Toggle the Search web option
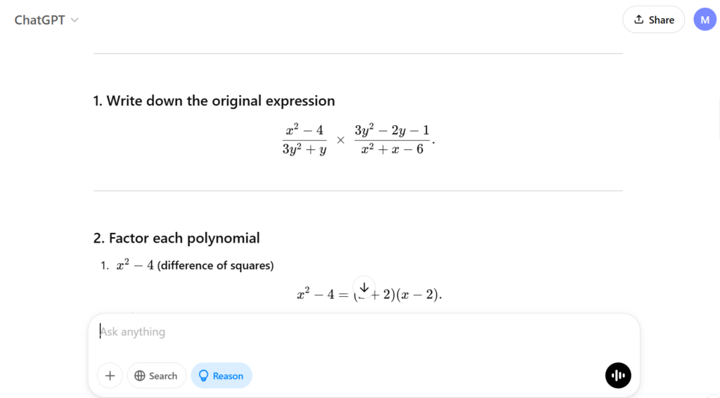Screen dimensions: 720x398 156,375
